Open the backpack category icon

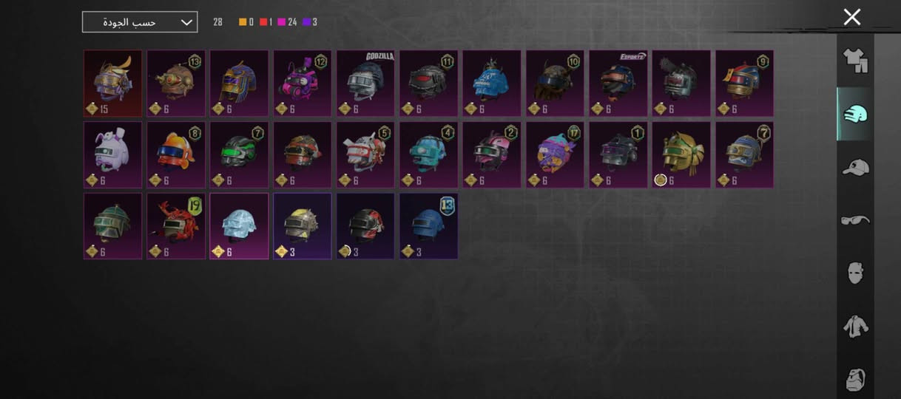click(855, 379)
